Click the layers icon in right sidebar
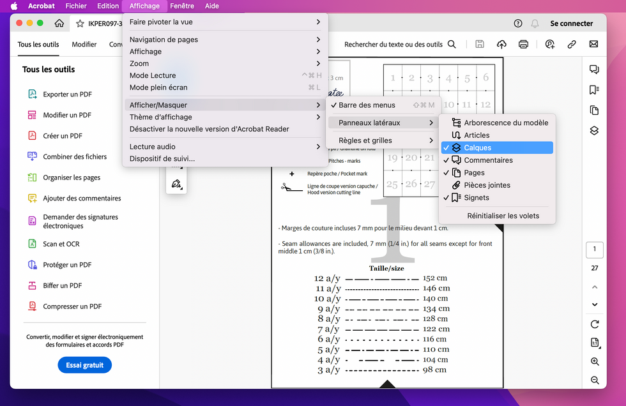 click(x=594, y=131)
